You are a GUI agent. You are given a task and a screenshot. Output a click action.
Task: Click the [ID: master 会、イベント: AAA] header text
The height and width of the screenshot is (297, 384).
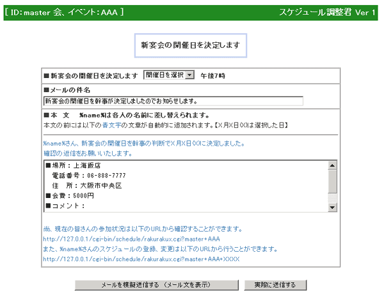click(x=64, y=13)
